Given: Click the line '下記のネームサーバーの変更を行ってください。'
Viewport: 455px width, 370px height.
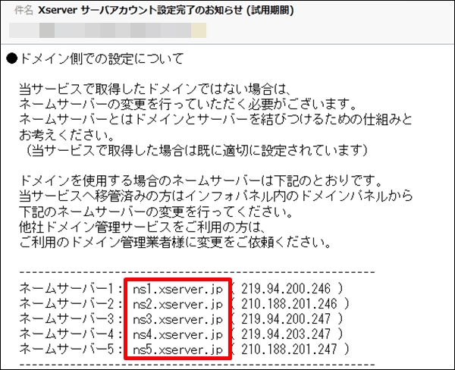Looking at the screenshot, I should click(156, 212).
